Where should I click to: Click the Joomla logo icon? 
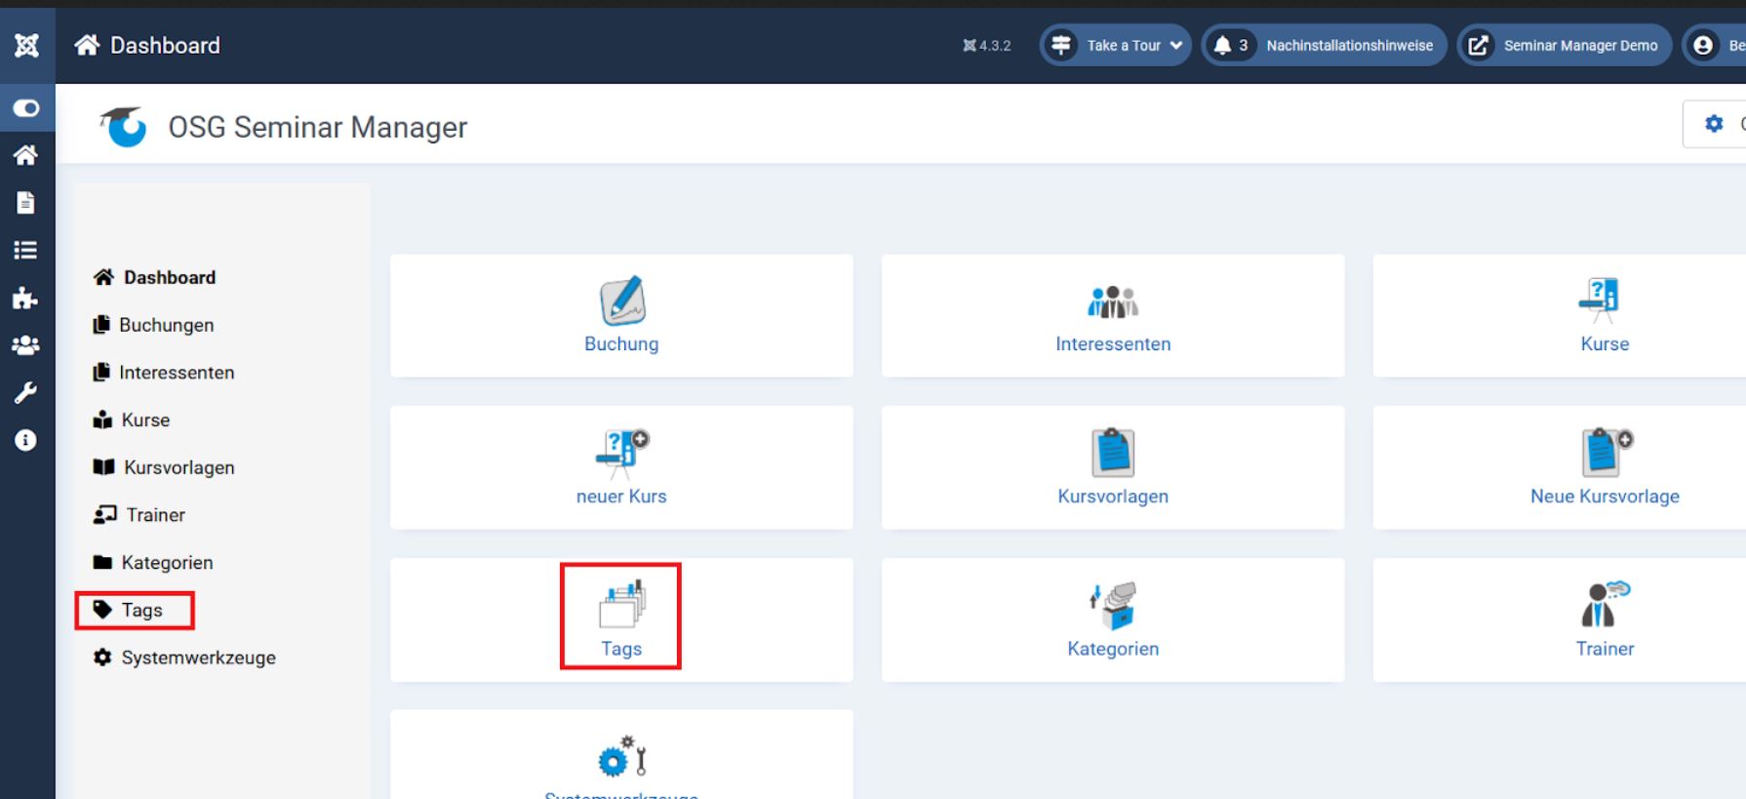coord(26,45)
